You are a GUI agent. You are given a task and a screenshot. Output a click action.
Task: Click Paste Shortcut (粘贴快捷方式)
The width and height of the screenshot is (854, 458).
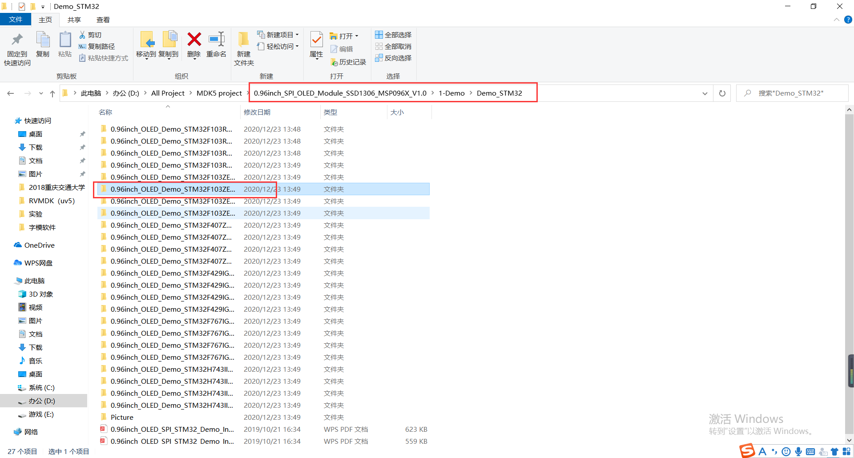coord(103,58)
